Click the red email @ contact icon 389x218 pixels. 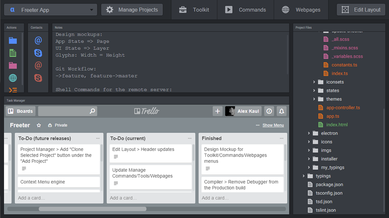[38, 65]
